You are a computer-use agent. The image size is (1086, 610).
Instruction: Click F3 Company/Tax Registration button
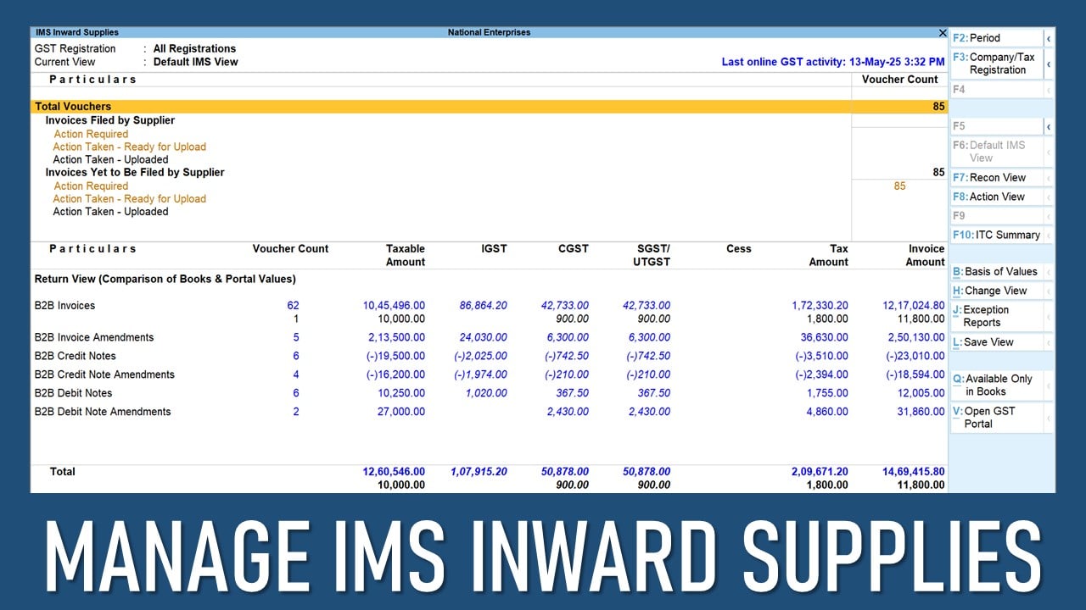[996, 64]
